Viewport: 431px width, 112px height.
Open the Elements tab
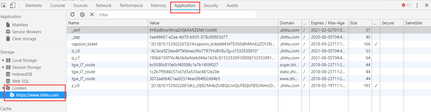pyautogui.click(x=34, y=5)
